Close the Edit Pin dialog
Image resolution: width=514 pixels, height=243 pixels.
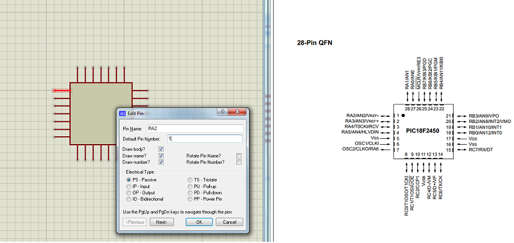(x=237, y=112)
